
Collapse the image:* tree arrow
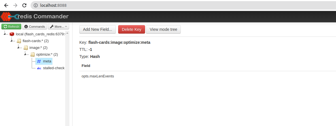18,47
